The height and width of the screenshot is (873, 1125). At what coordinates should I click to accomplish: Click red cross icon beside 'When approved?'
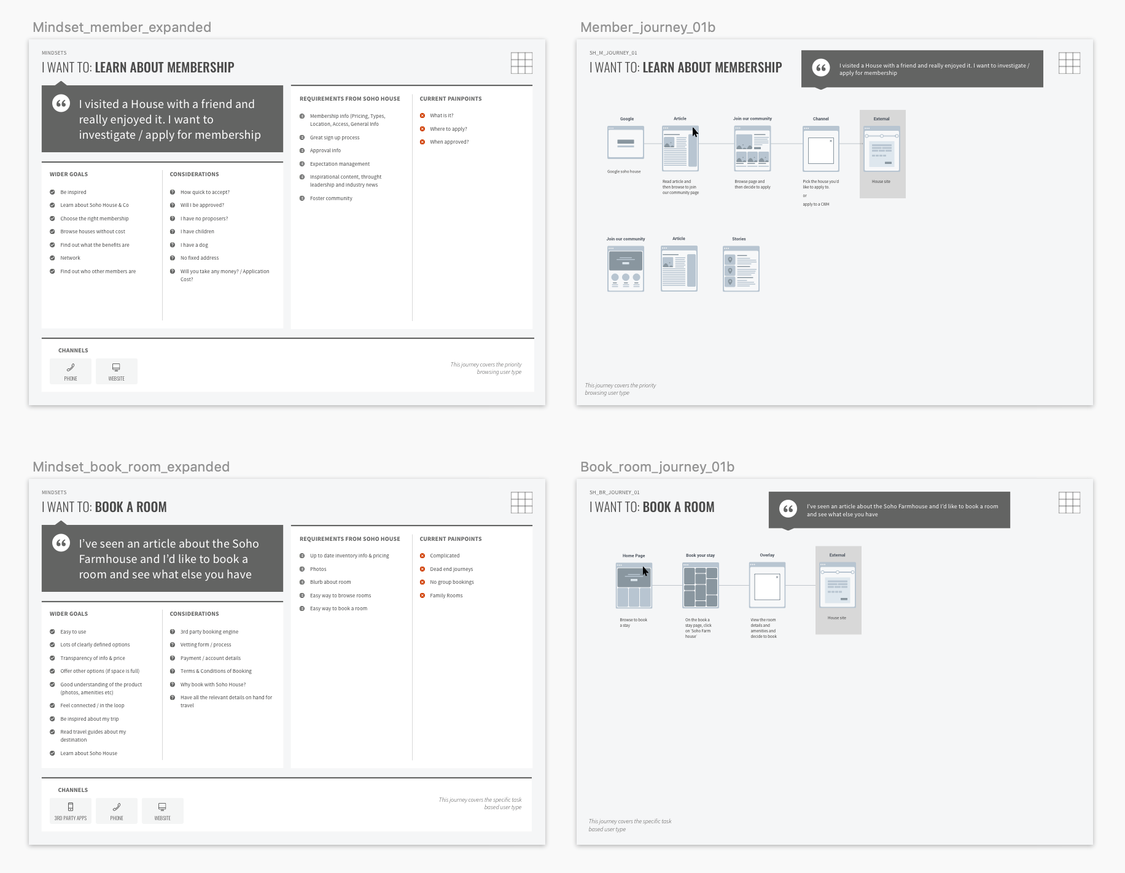tap(422, 142)
